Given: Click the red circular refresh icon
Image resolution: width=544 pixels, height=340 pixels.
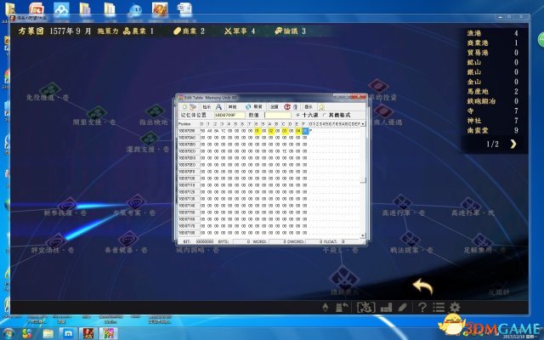Looking at the screenshot, I should (287, 106).
